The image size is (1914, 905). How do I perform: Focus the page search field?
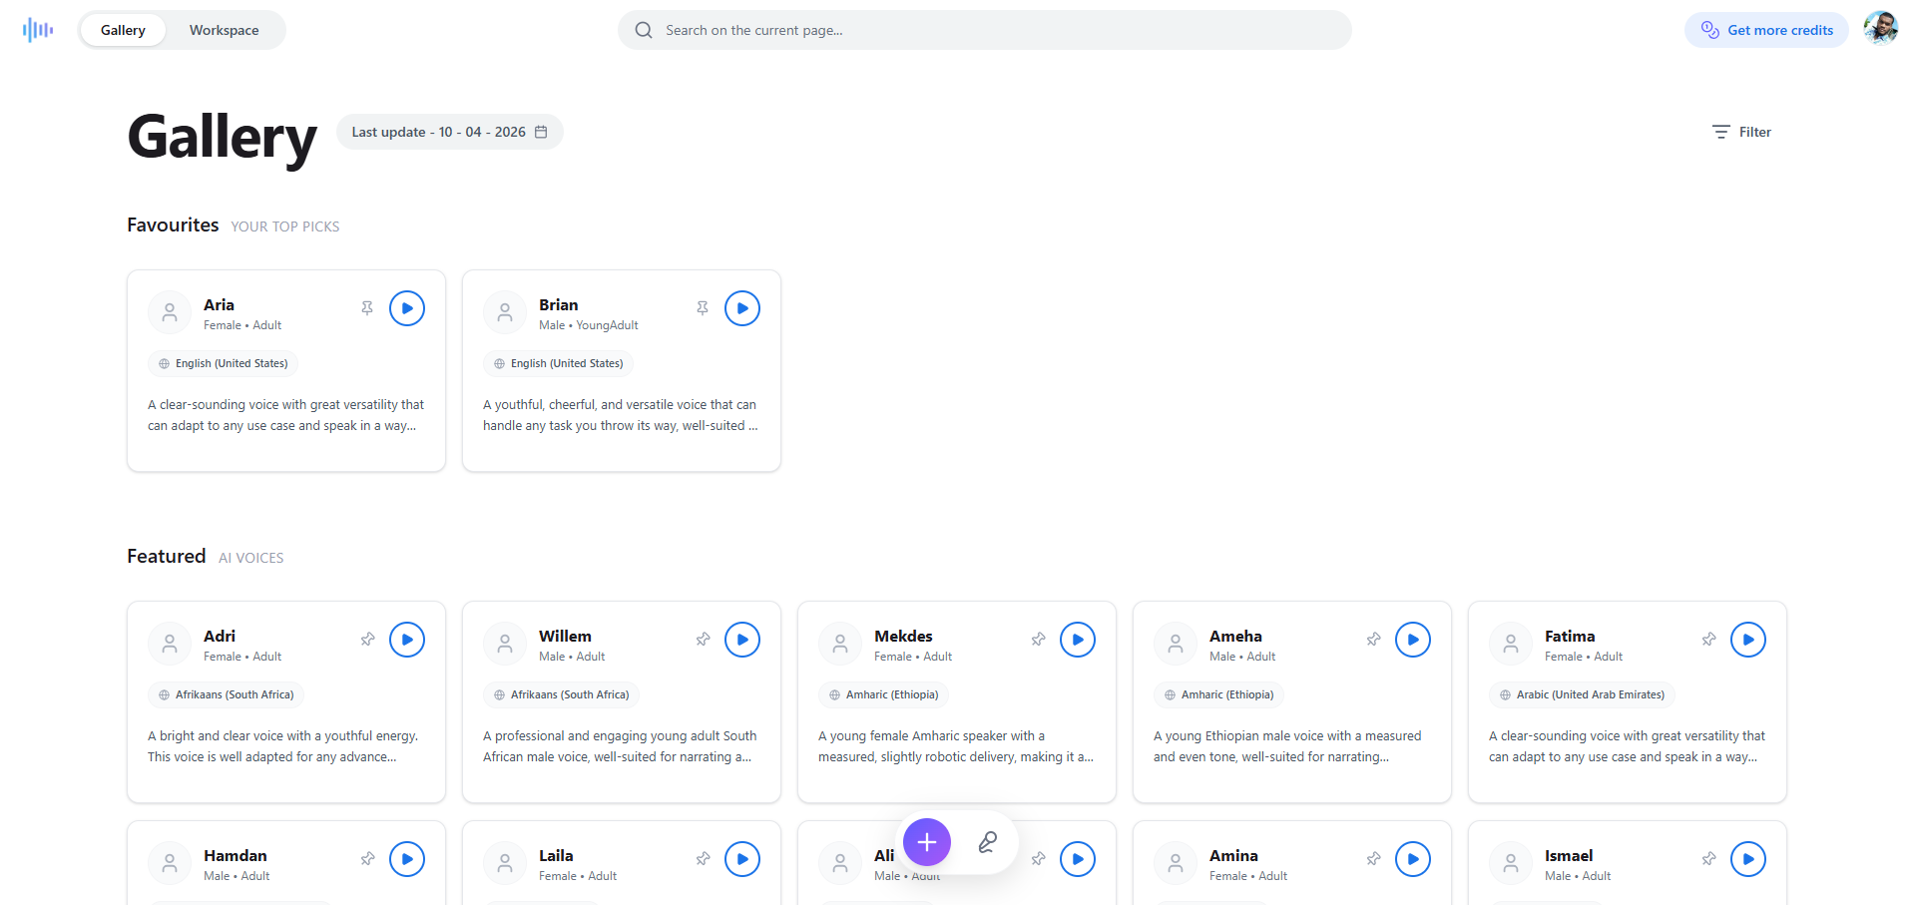[984, 30]
